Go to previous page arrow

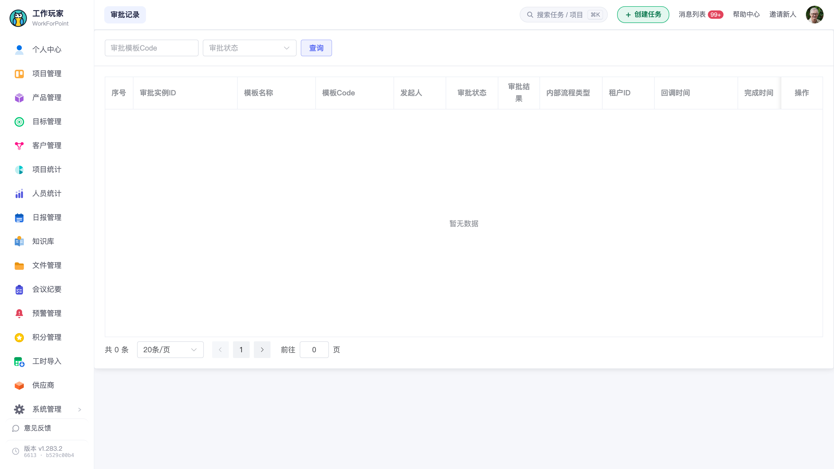220,350
